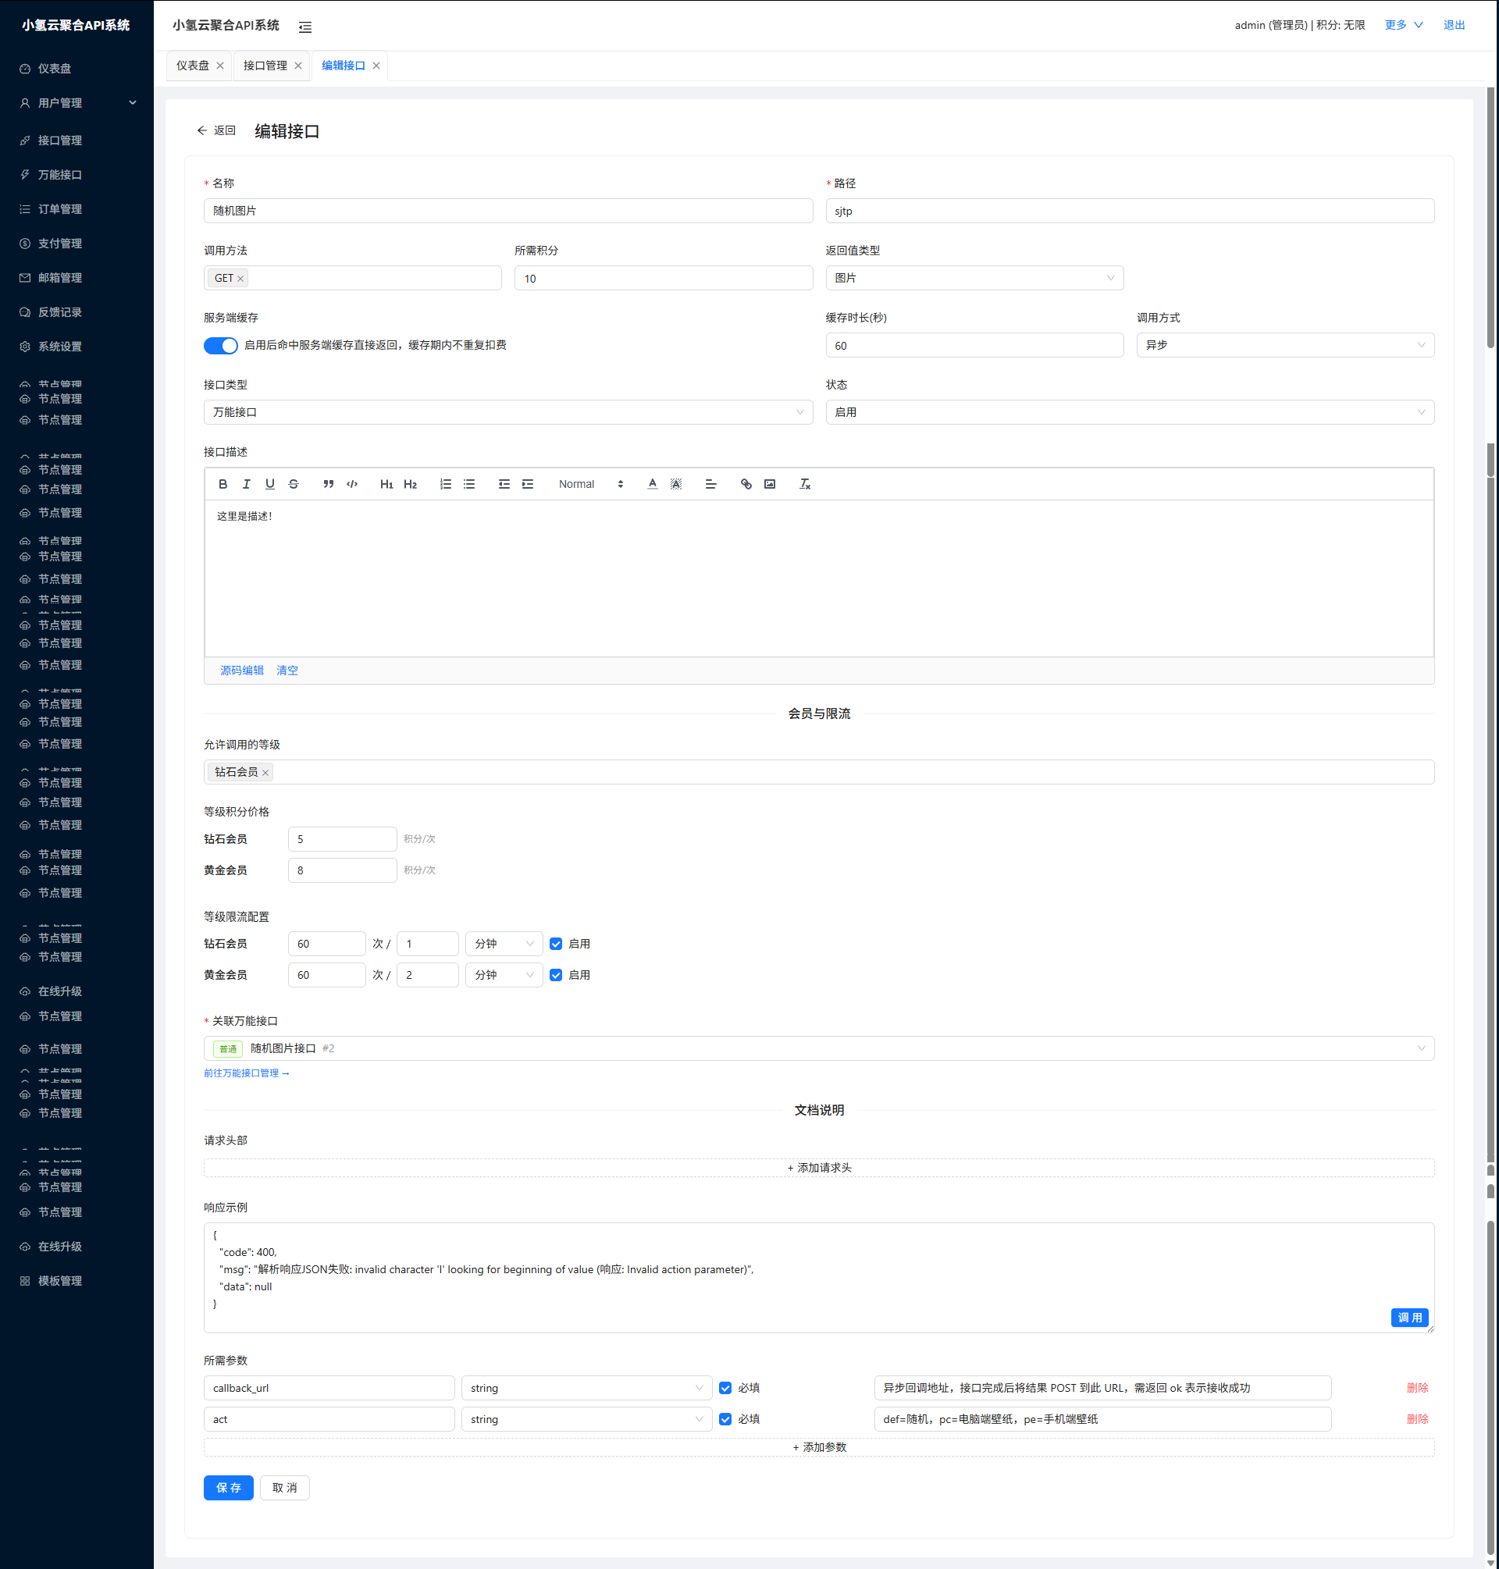This screenshot has width=1499, height=1569.
Task: Click the blue 保存 button
Action: 228,1488
